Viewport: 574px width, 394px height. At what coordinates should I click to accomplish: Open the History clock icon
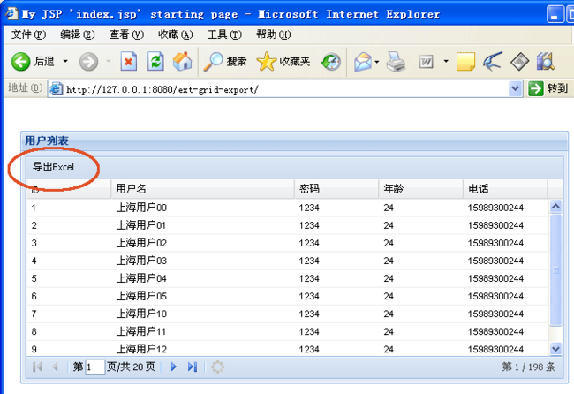click(330, 61)
